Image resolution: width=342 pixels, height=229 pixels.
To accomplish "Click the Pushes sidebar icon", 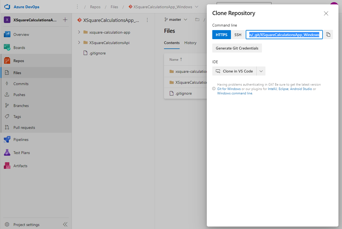I will coord(7,95).
